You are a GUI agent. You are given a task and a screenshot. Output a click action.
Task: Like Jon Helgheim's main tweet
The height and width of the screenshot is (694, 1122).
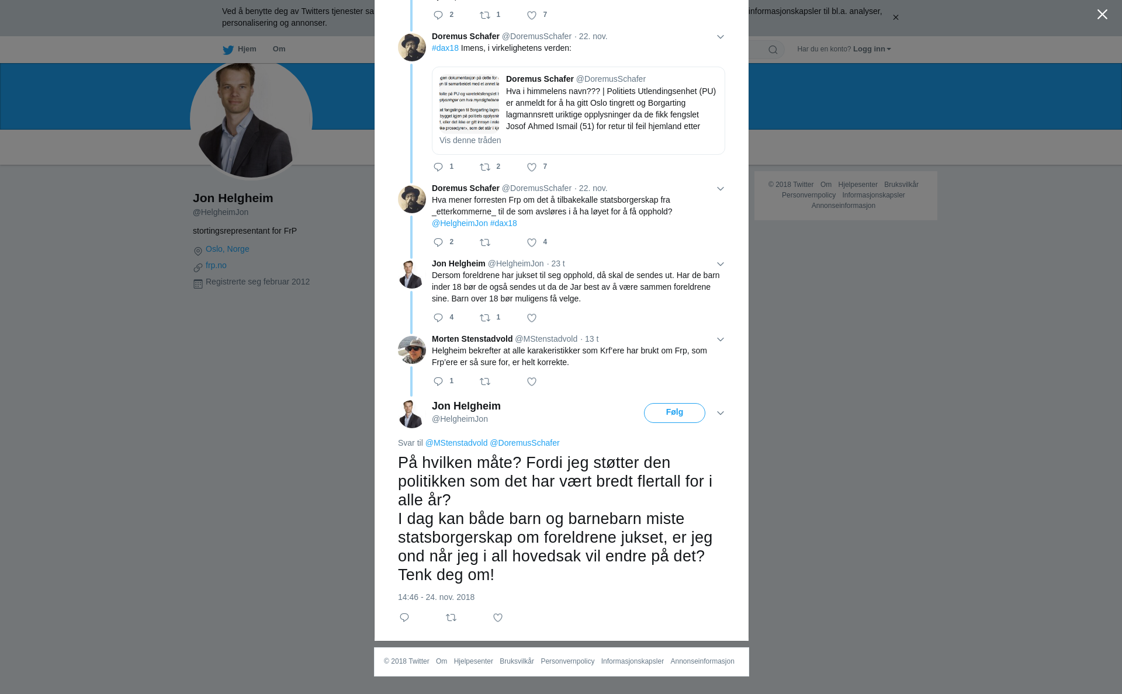point(498,617)
